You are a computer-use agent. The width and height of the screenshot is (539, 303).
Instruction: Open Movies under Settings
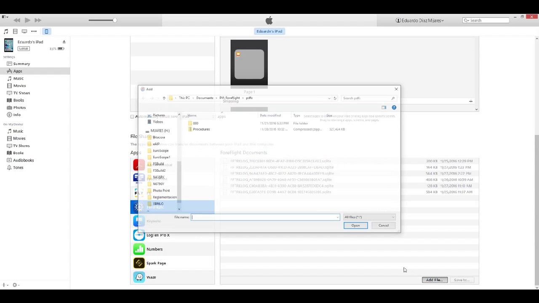coord(19,85)
